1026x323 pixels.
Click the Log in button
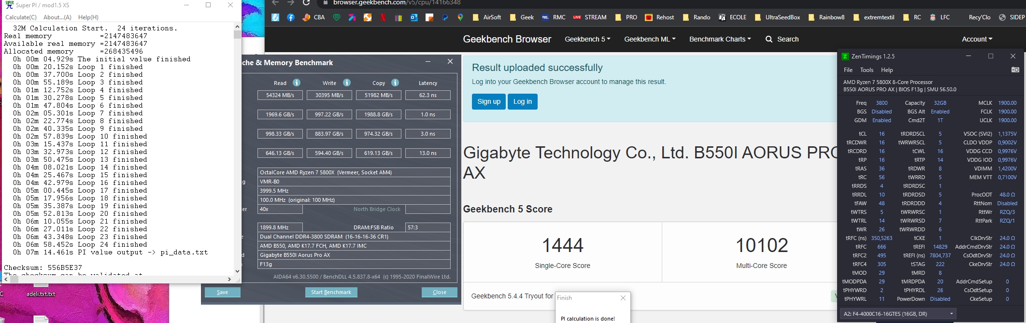[x=523, y=101]
